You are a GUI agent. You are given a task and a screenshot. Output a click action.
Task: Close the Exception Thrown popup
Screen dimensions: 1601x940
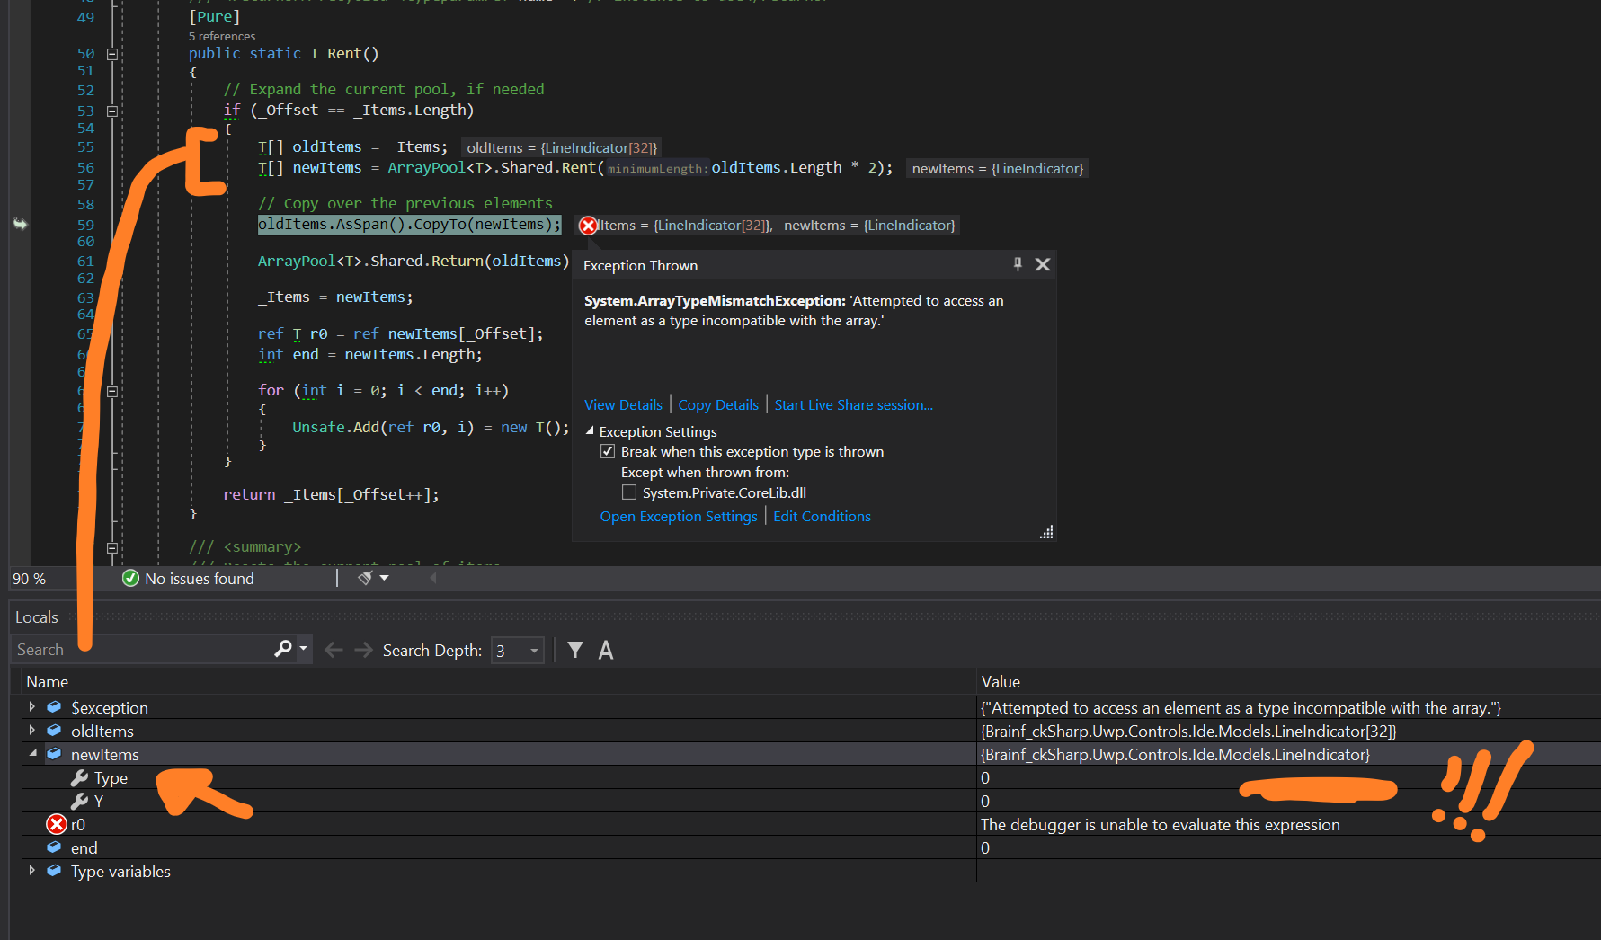[x=1043, y=264]
